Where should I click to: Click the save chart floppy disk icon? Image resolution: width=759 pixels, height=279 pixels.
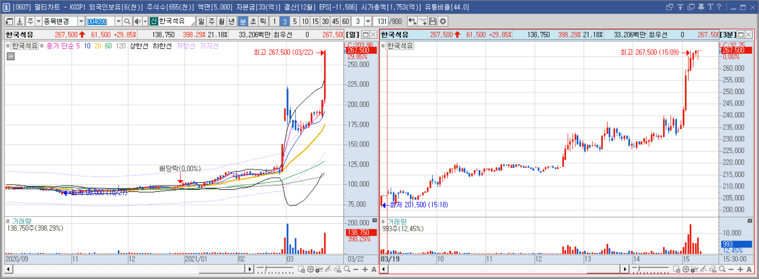click(433, 21)
